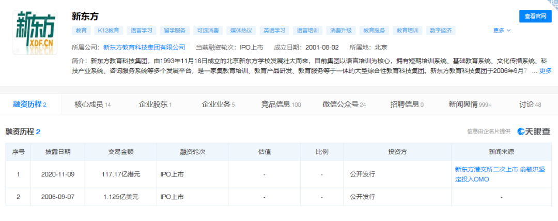Expand the 更多 tags dropdown
This screenshot has height=221, width=558.
pos(501,31)
